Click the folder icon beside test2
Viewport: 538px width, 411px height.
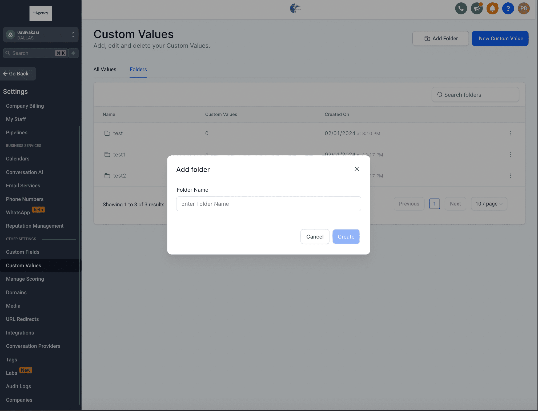107,176
